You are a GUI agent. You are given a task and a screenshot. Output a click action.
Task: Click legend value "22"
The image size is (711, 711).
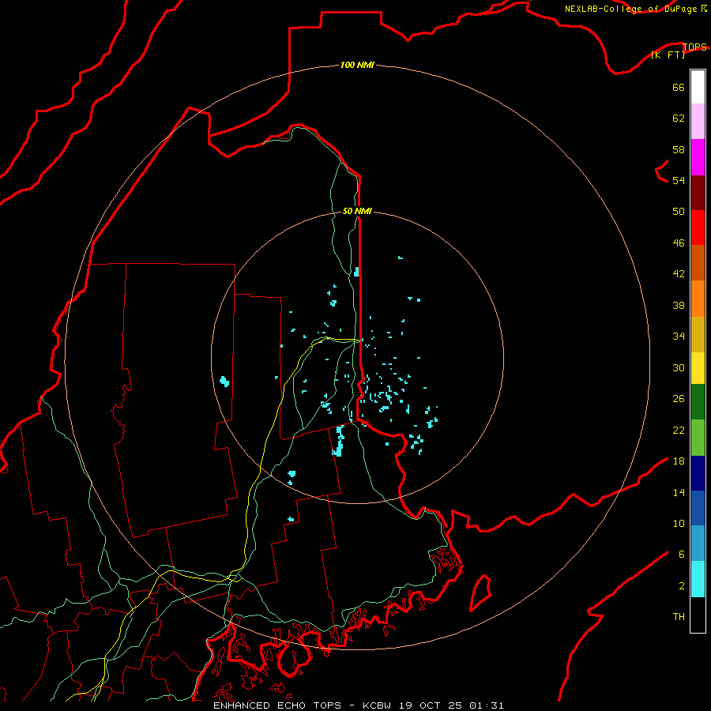[x=679, y=430]
